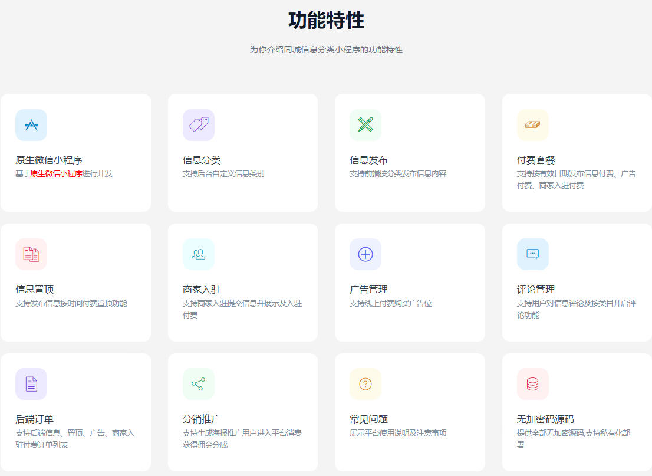Click the 原生微信小程序 app-store icon
The image size is (652, 476).
pyautogui.click(x=31, y=125)
